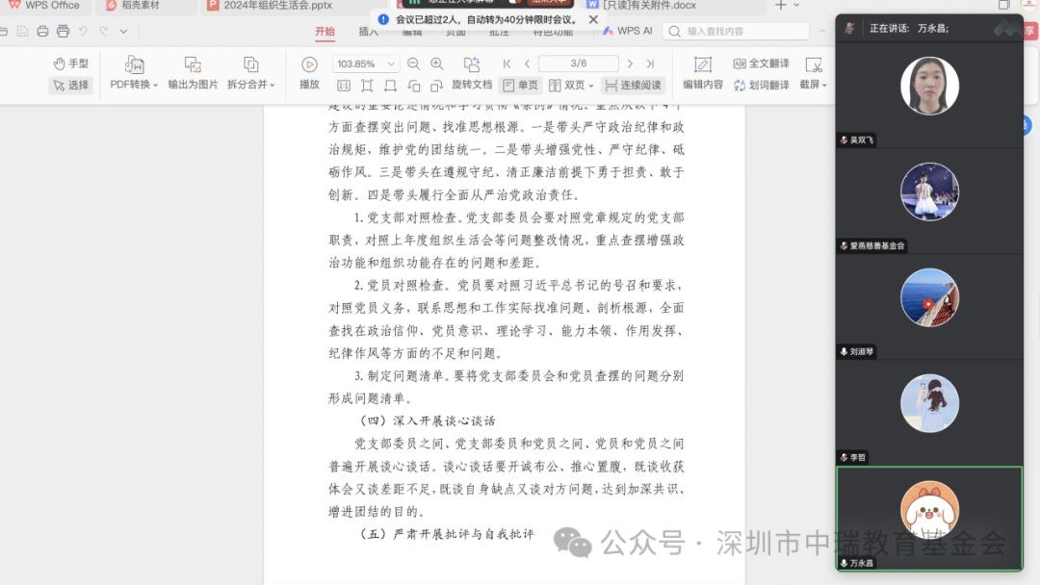The height and width of the screenshot is (585, 1040).
Task: Switch to the 开始 ribbon tab
Action: click(325, 31)
